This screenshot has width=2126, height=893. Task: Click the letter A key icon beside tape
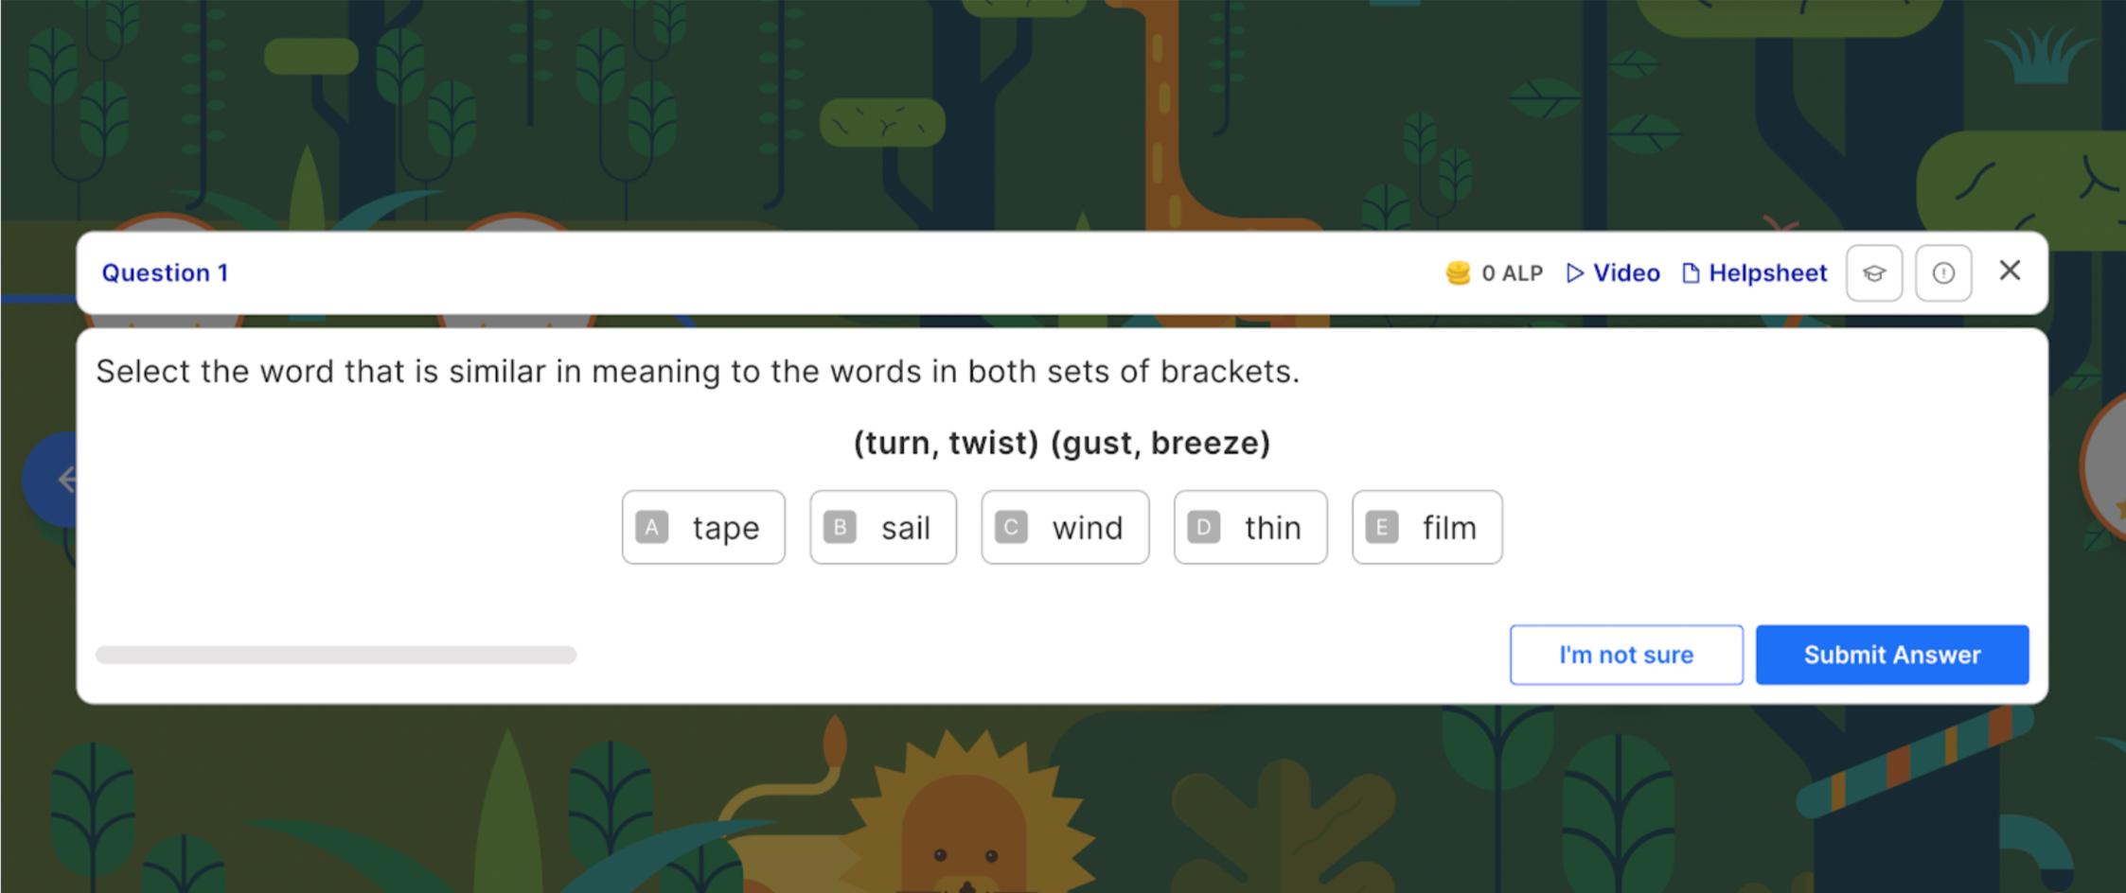click(x=651, y=527)
